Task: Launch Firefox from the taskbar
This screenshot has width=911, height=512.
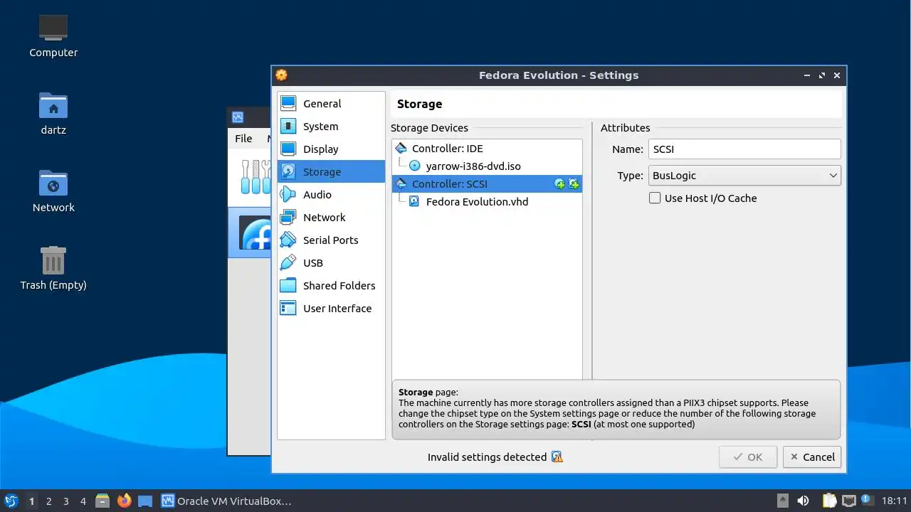Action: pyautogui.click(x=124, y=501)
